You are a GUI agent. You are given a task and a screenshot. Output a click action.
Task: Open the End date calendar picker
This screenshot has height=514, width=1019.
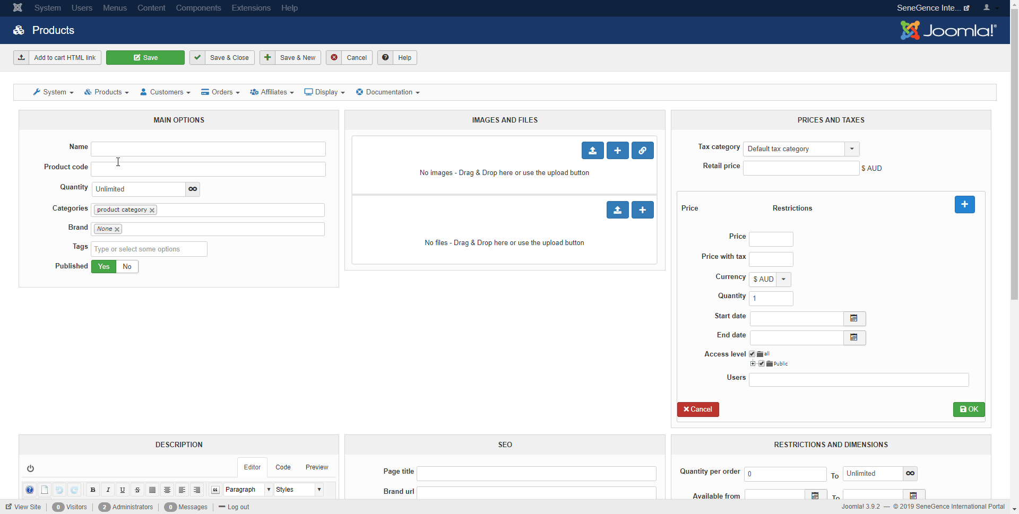[854, 337]
